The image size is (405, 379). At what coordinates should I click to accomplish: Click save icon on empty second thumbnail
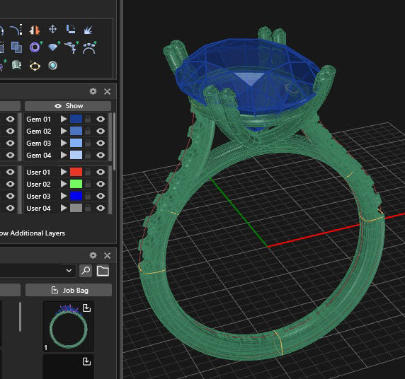pos(86,361)
